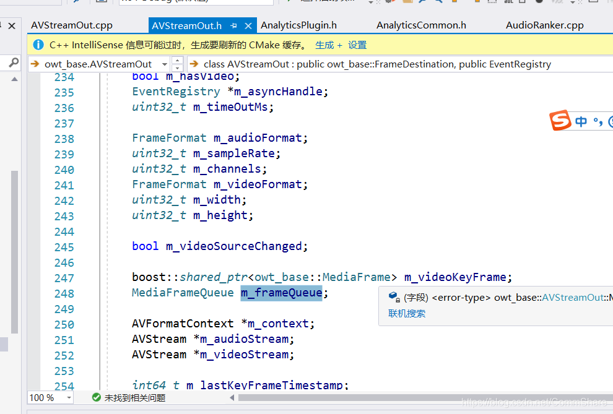Click m_channels on line 240
This screenshot has width=613, height=414.
(227, 169)
